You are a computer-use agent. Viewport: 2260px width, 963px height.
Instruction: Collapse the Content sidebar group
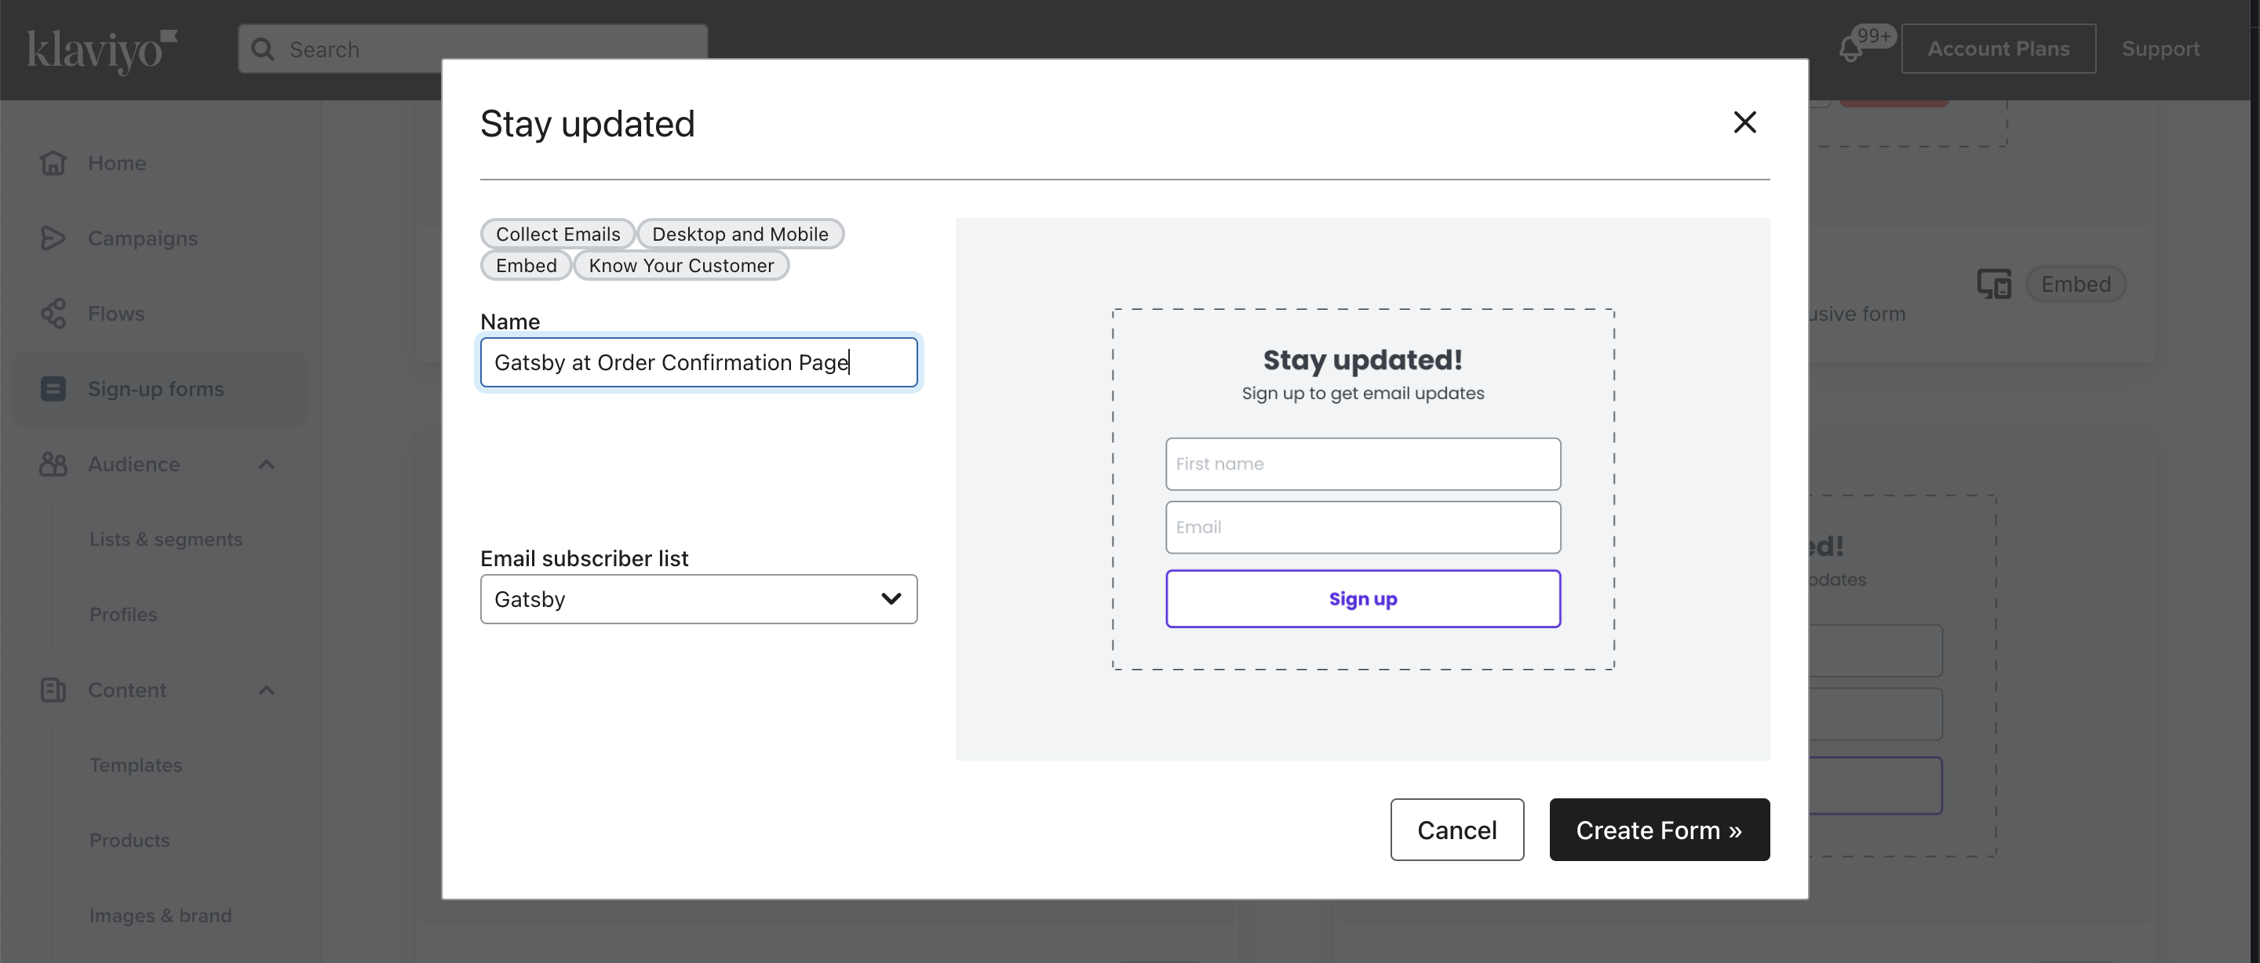[x=266, y=689]
